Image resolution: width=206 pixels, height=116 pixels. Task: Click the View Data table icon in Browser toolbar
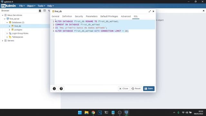point(44,11)
